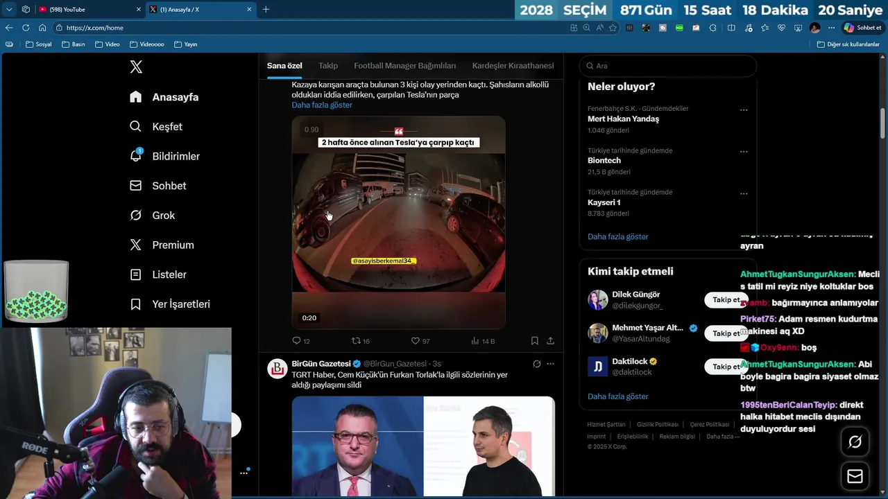Viewport: 888px width, 499px height.
Task: Click the page vertical scrollbar thumb
Action: tap(882, 123)
